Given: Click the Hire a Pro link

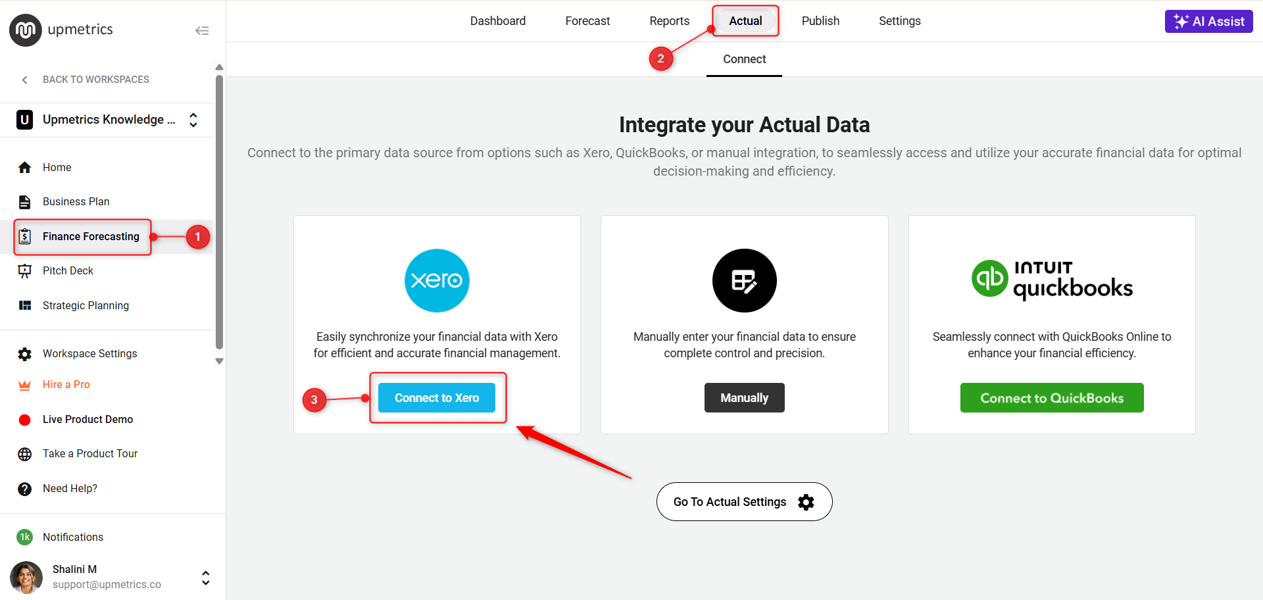Looking at the screenshot, I should (x=66, y=385).
